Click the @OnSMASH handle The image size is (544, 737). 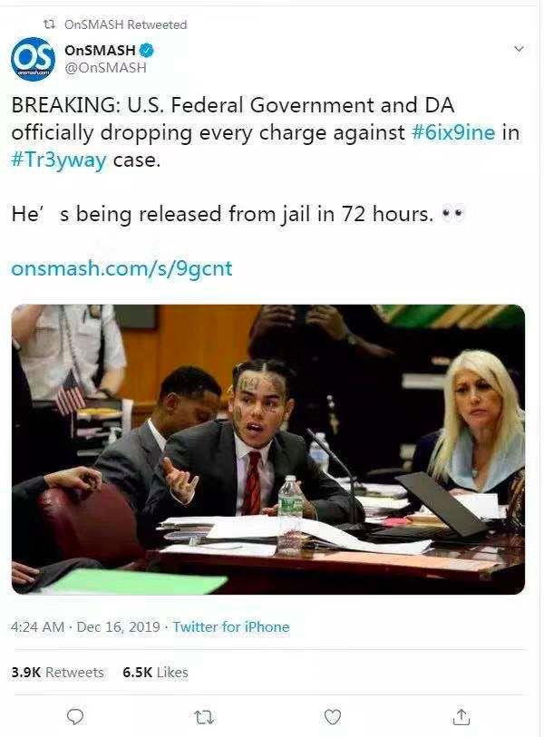[105, 68]
